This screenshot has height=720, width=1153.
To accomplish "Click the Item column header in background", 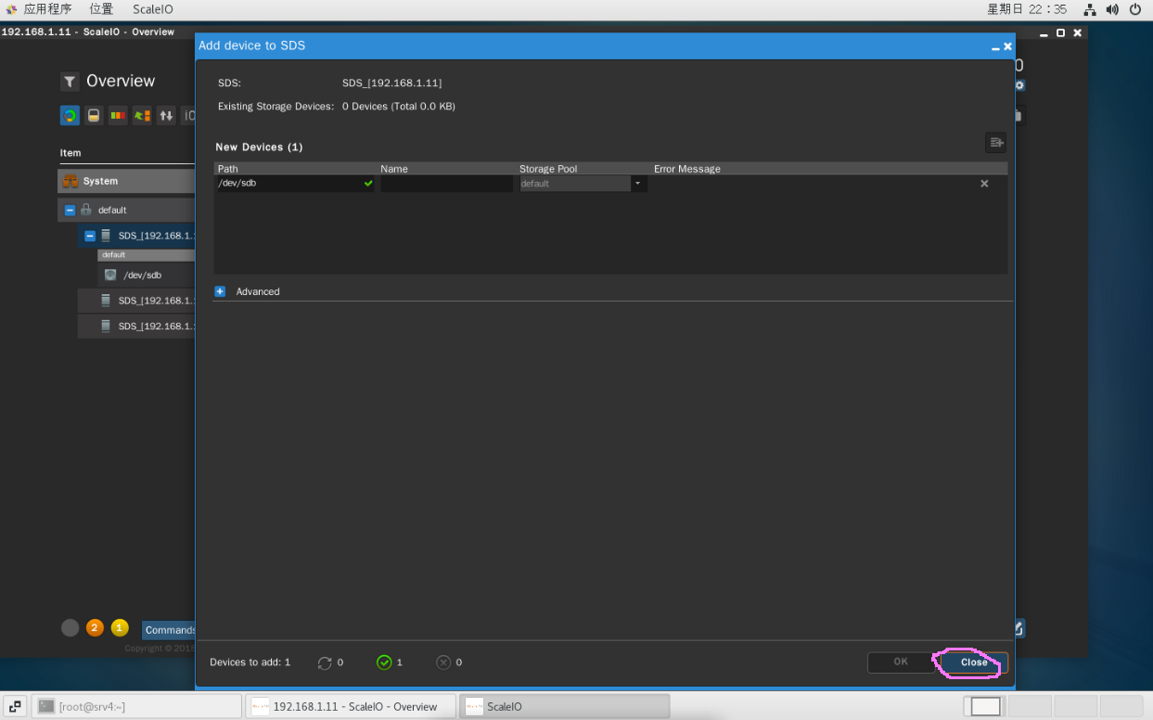I will click(70, 153).
